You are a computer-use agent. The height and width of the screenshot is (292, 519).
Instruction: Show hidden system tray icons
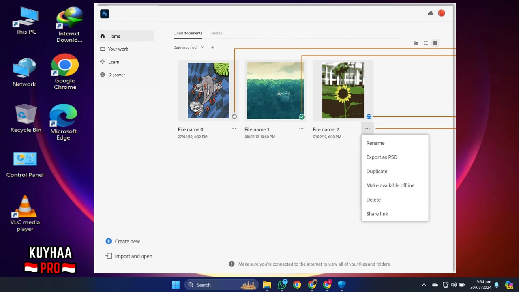point(424,285)
